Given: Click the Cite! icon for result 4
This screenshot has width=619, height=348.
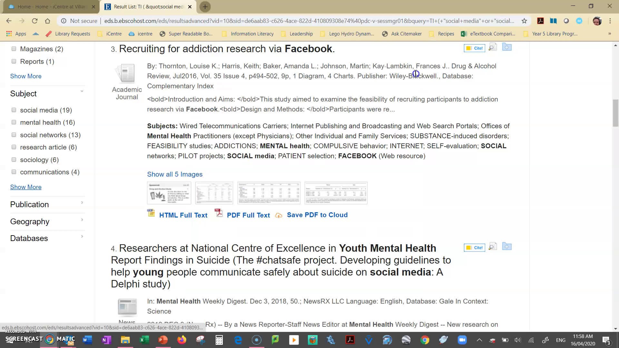Looking at the screenshot, I should tap(474, 247).
